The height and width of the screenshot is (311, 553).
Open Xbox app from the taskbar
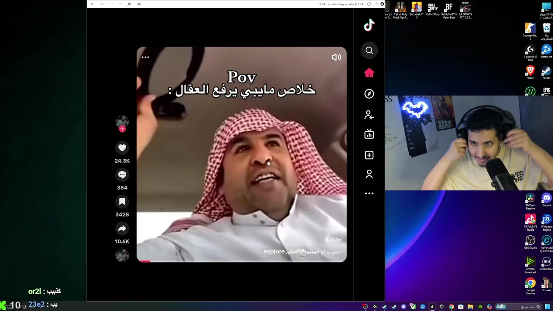[413, 307]
